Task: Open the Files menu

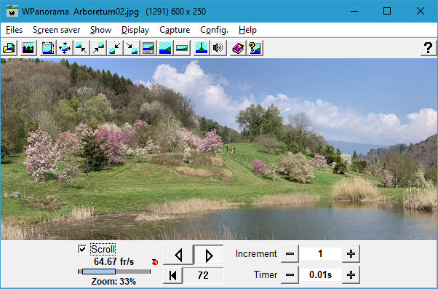Action: (x=14, y=30)
